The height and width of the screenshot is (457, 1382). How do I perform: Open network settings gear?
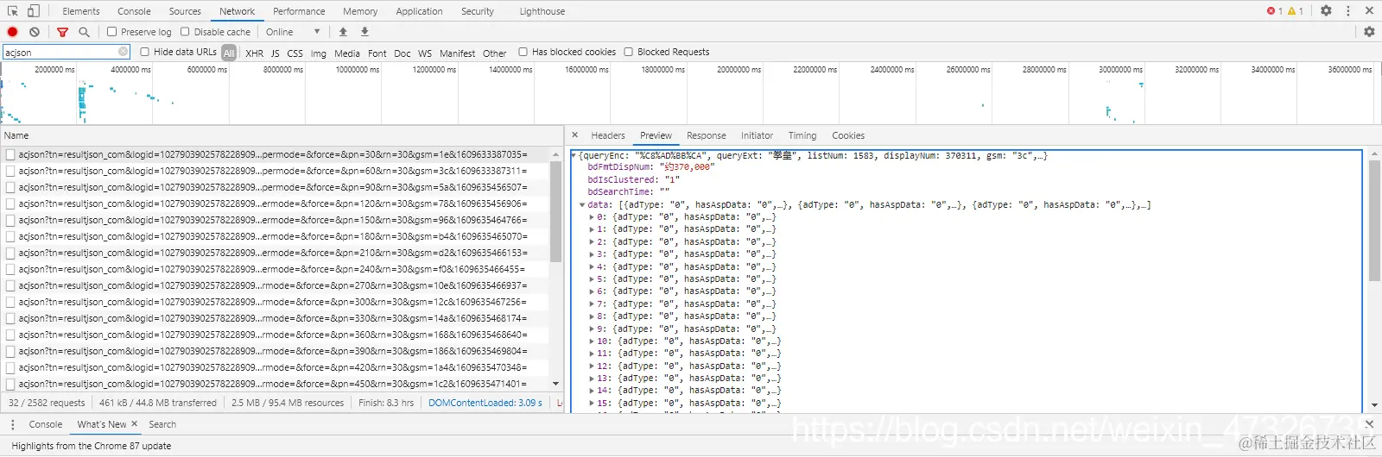pyautogui.click(x=1369, y=32)
